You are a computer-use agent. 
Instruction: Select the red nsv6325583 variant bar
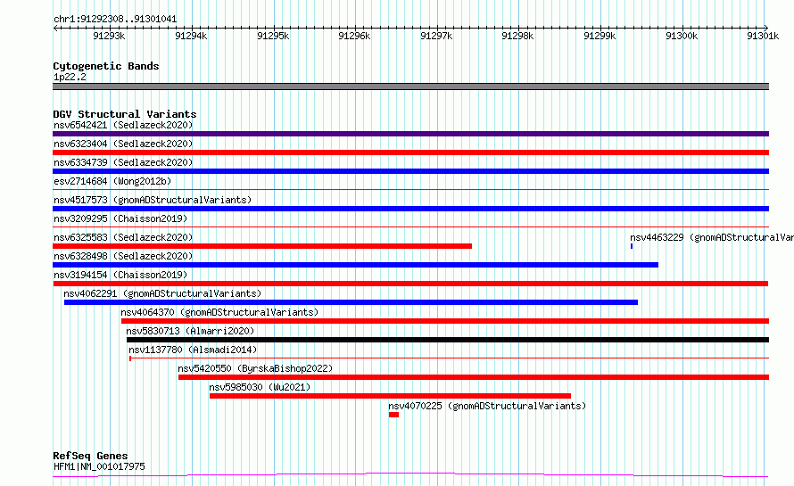[x=262, y=246]
